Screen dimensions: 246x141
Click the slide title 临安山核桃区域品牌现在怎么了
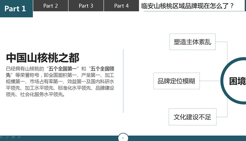tap(188, 6)
